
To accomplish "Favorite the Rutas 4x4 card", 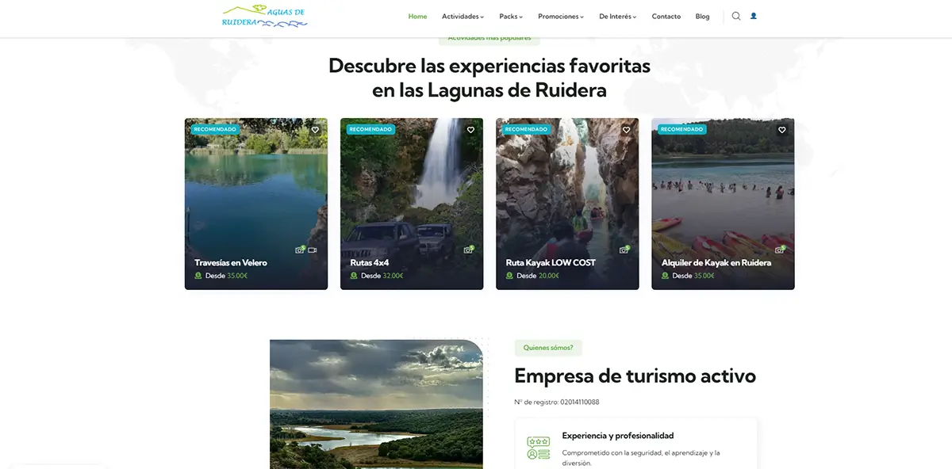I will [470, 130].
